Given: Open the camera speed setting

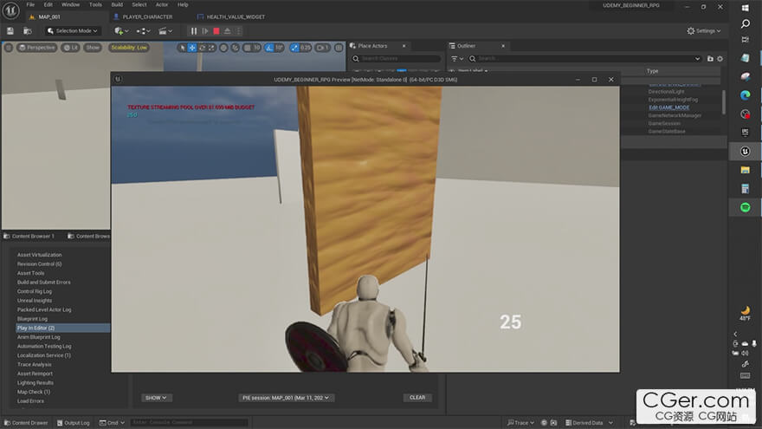Looking at the screenshot, I should [323, 48].
